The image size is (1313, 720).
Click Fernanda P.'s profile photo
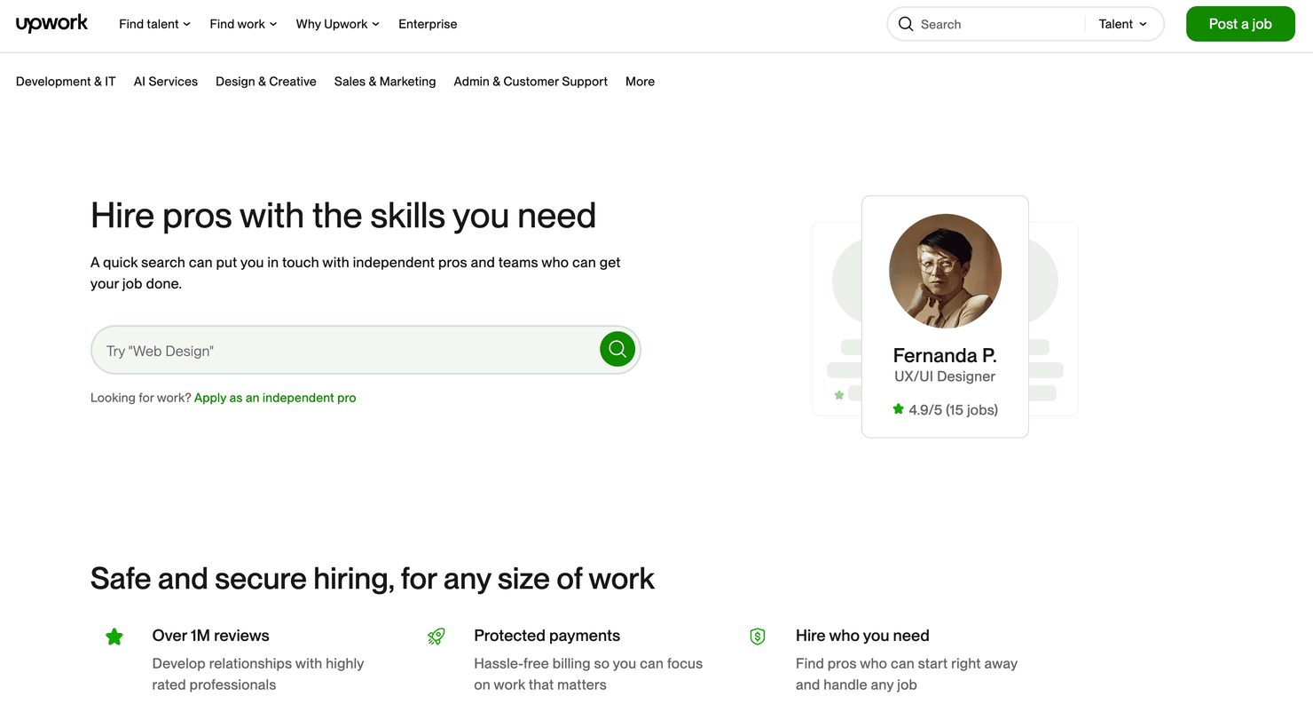(x=945, y=271)
